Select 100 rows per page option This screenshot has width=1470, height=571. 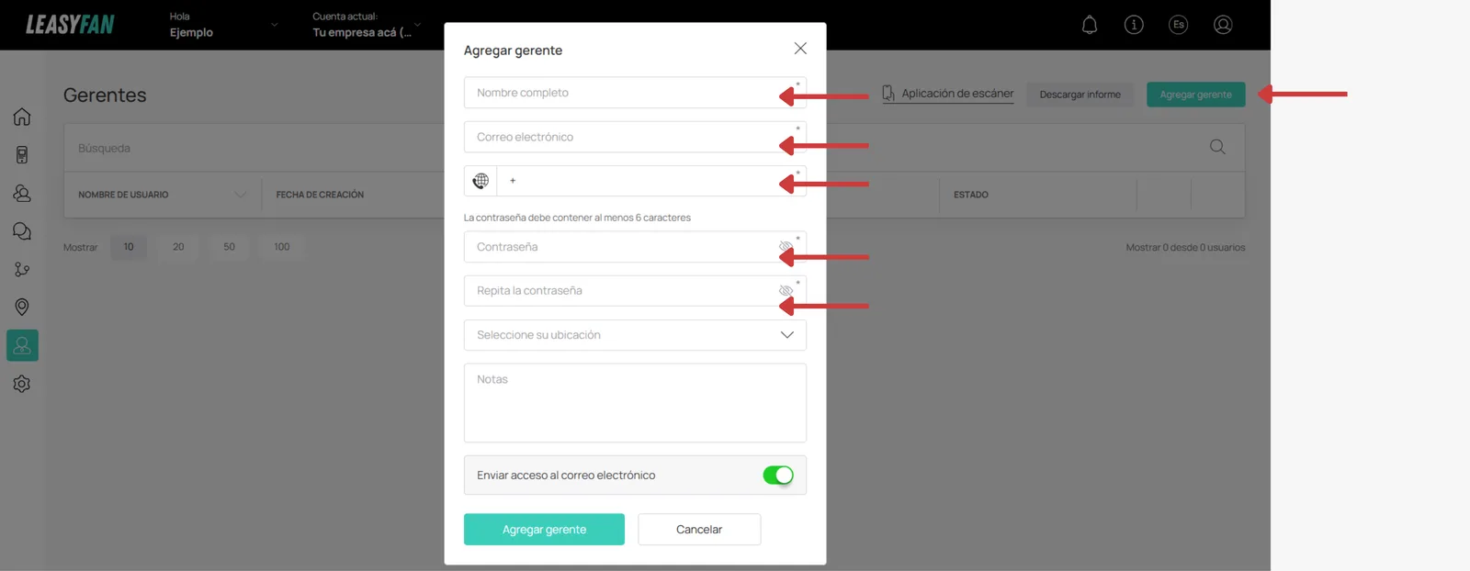[x=282, y=247]
